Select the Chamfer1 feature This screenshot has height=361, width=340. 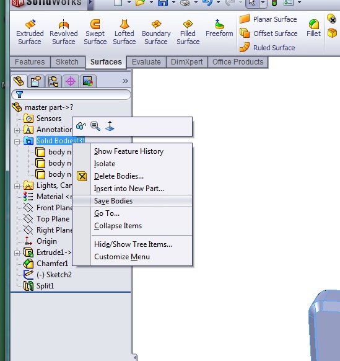[x=46, y=264]
